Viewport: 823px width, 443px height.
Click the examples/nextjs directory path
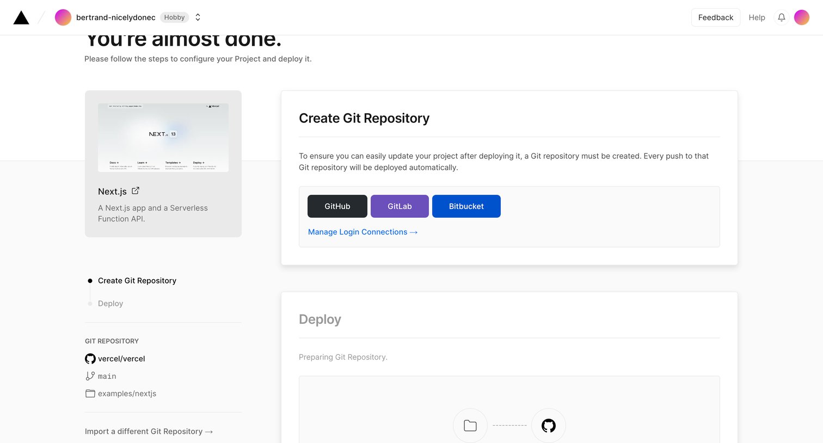pyautogui.click(x=127, y=393)
